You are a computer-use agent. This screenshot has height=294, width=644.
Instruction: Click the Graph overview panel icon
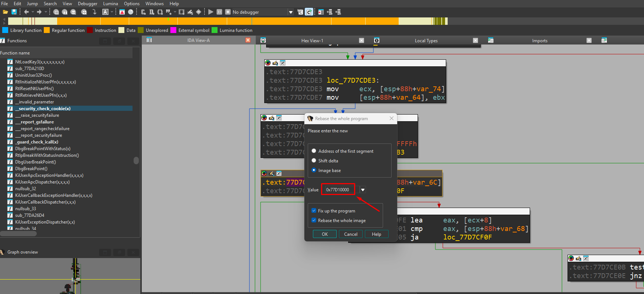3,252
